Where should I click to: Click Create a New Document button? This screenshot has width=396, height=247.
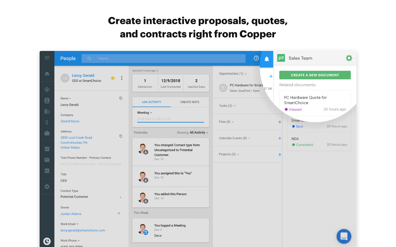(x=315, y=75)
